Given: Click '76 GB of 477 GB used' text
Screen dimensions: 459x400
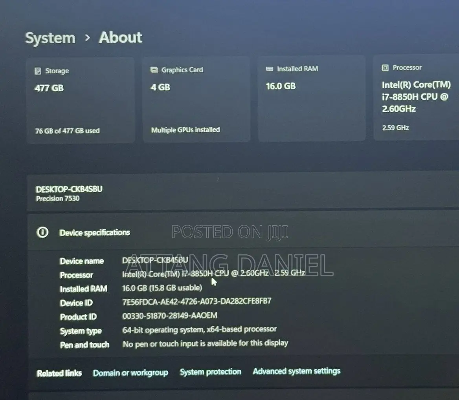Looking at the screenshot, I should pyautogui.click(x=67, y=131).
